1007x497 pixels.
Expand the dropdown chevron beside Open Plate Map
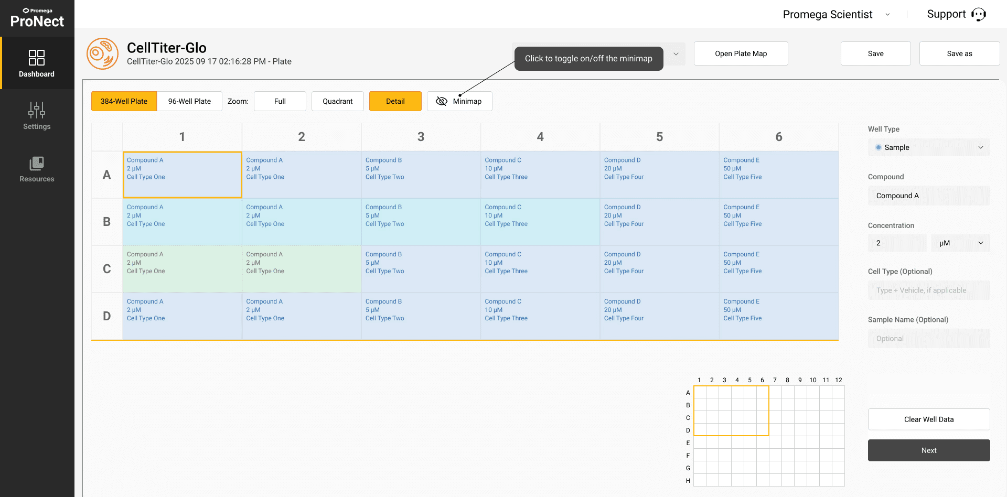click(676, 54)
